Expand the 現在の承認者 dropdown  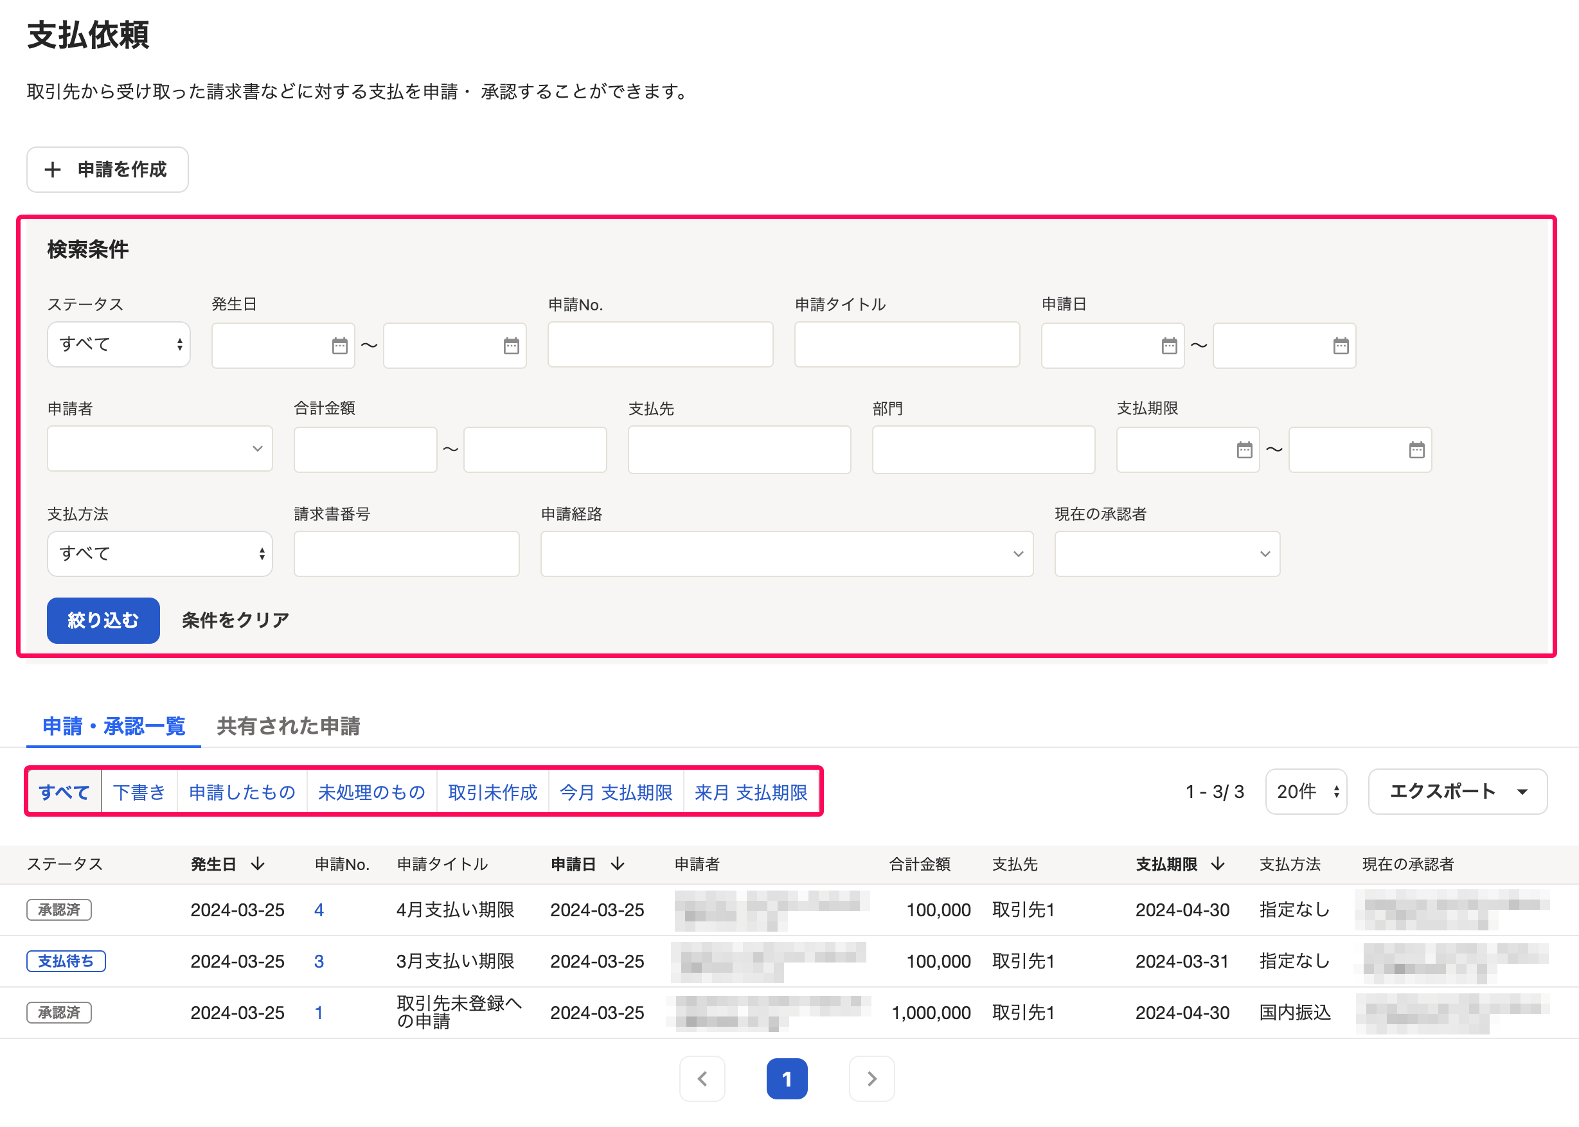tap(1166, 554)
